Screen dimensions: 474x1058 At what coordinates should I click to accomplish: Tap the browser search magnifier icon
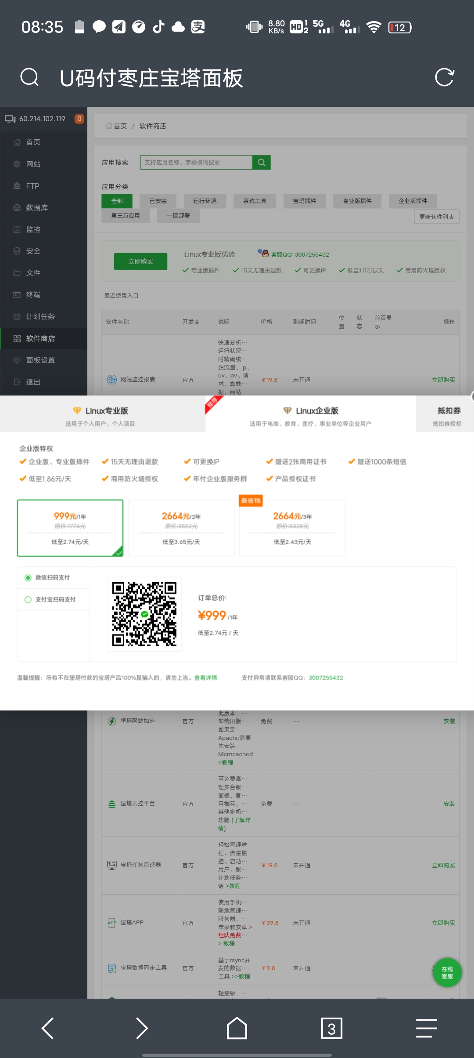(29, 77)
